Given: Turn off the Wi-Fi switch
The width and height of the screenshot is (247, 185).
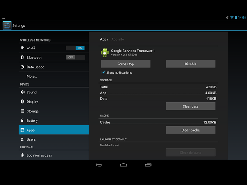Looking at the screenshot, I should tap(75, 48).
